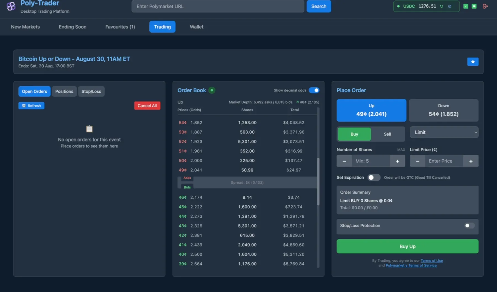Click Refresh in the open orders panel
The height and width of the screenshot is (292, 497).
31,106
